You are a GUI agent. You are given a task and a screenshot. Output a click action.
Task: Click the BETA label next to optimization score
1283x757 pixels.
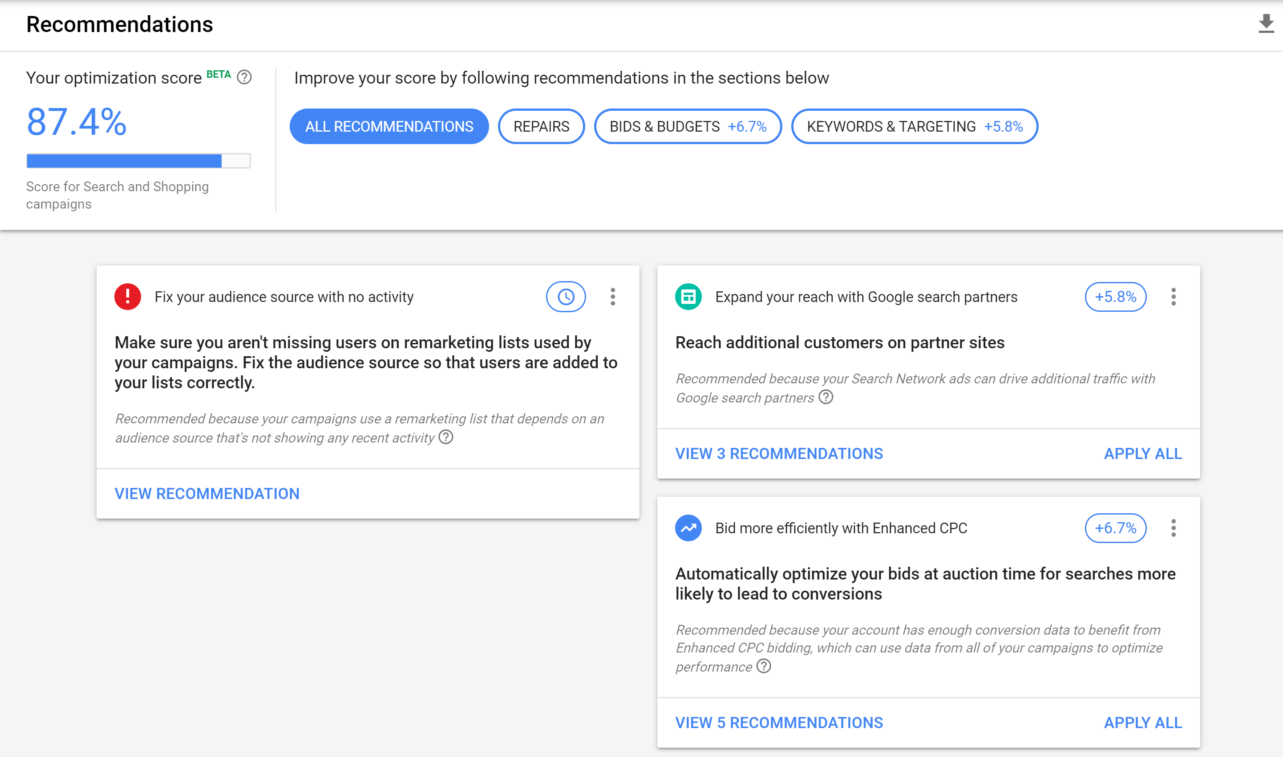(219, 74)
